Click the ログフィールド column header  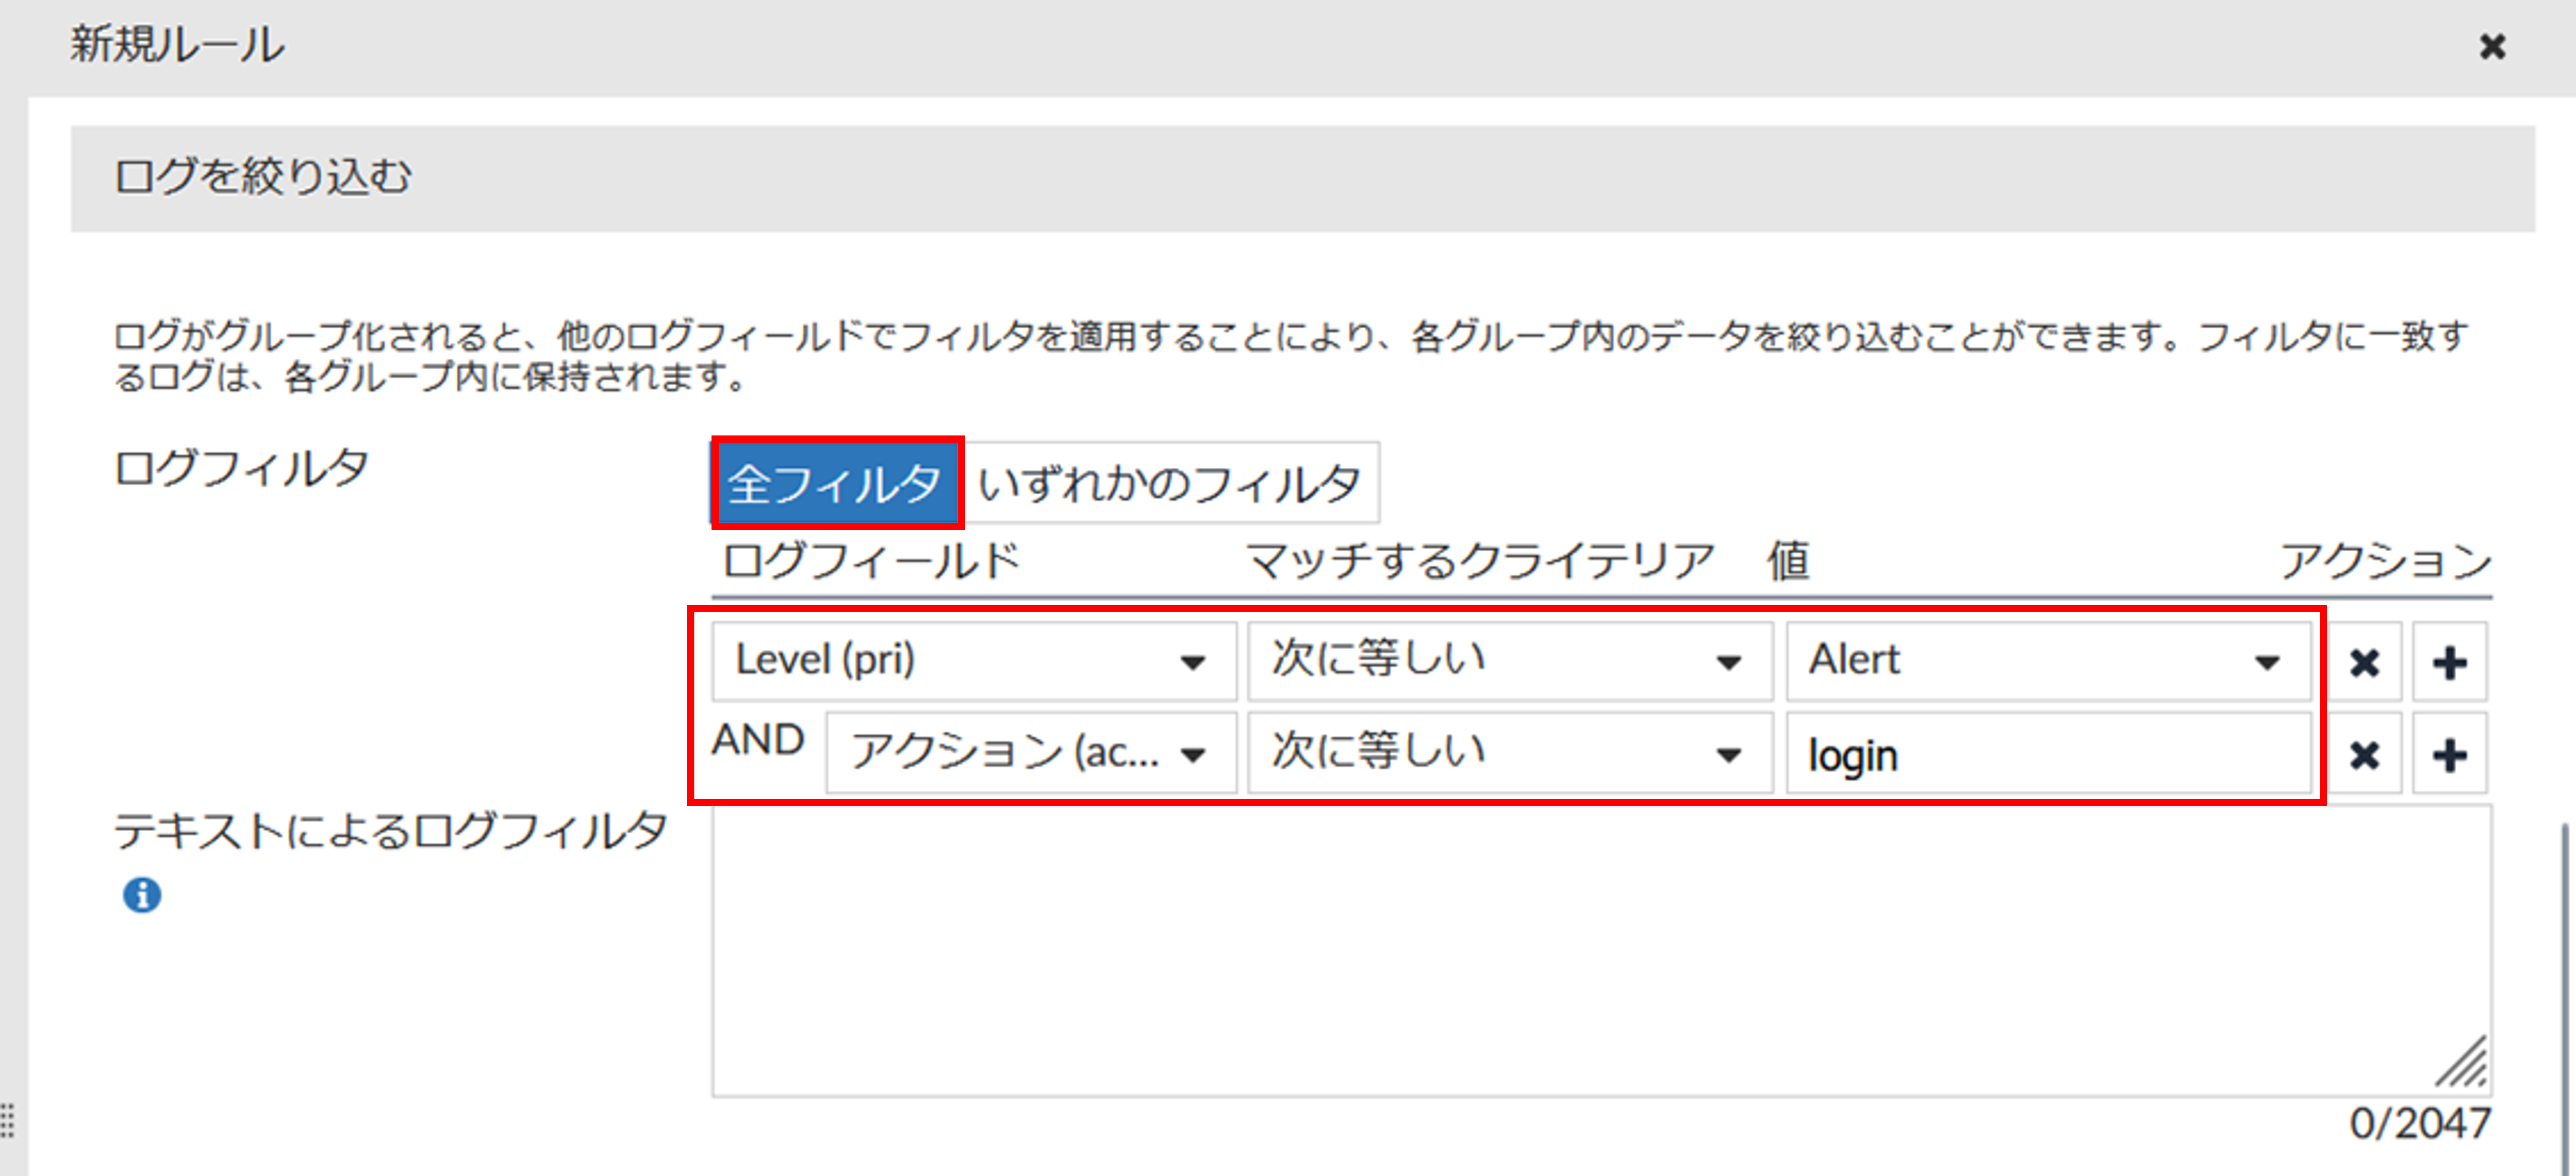pyautogui.click(x=870, y=560)
